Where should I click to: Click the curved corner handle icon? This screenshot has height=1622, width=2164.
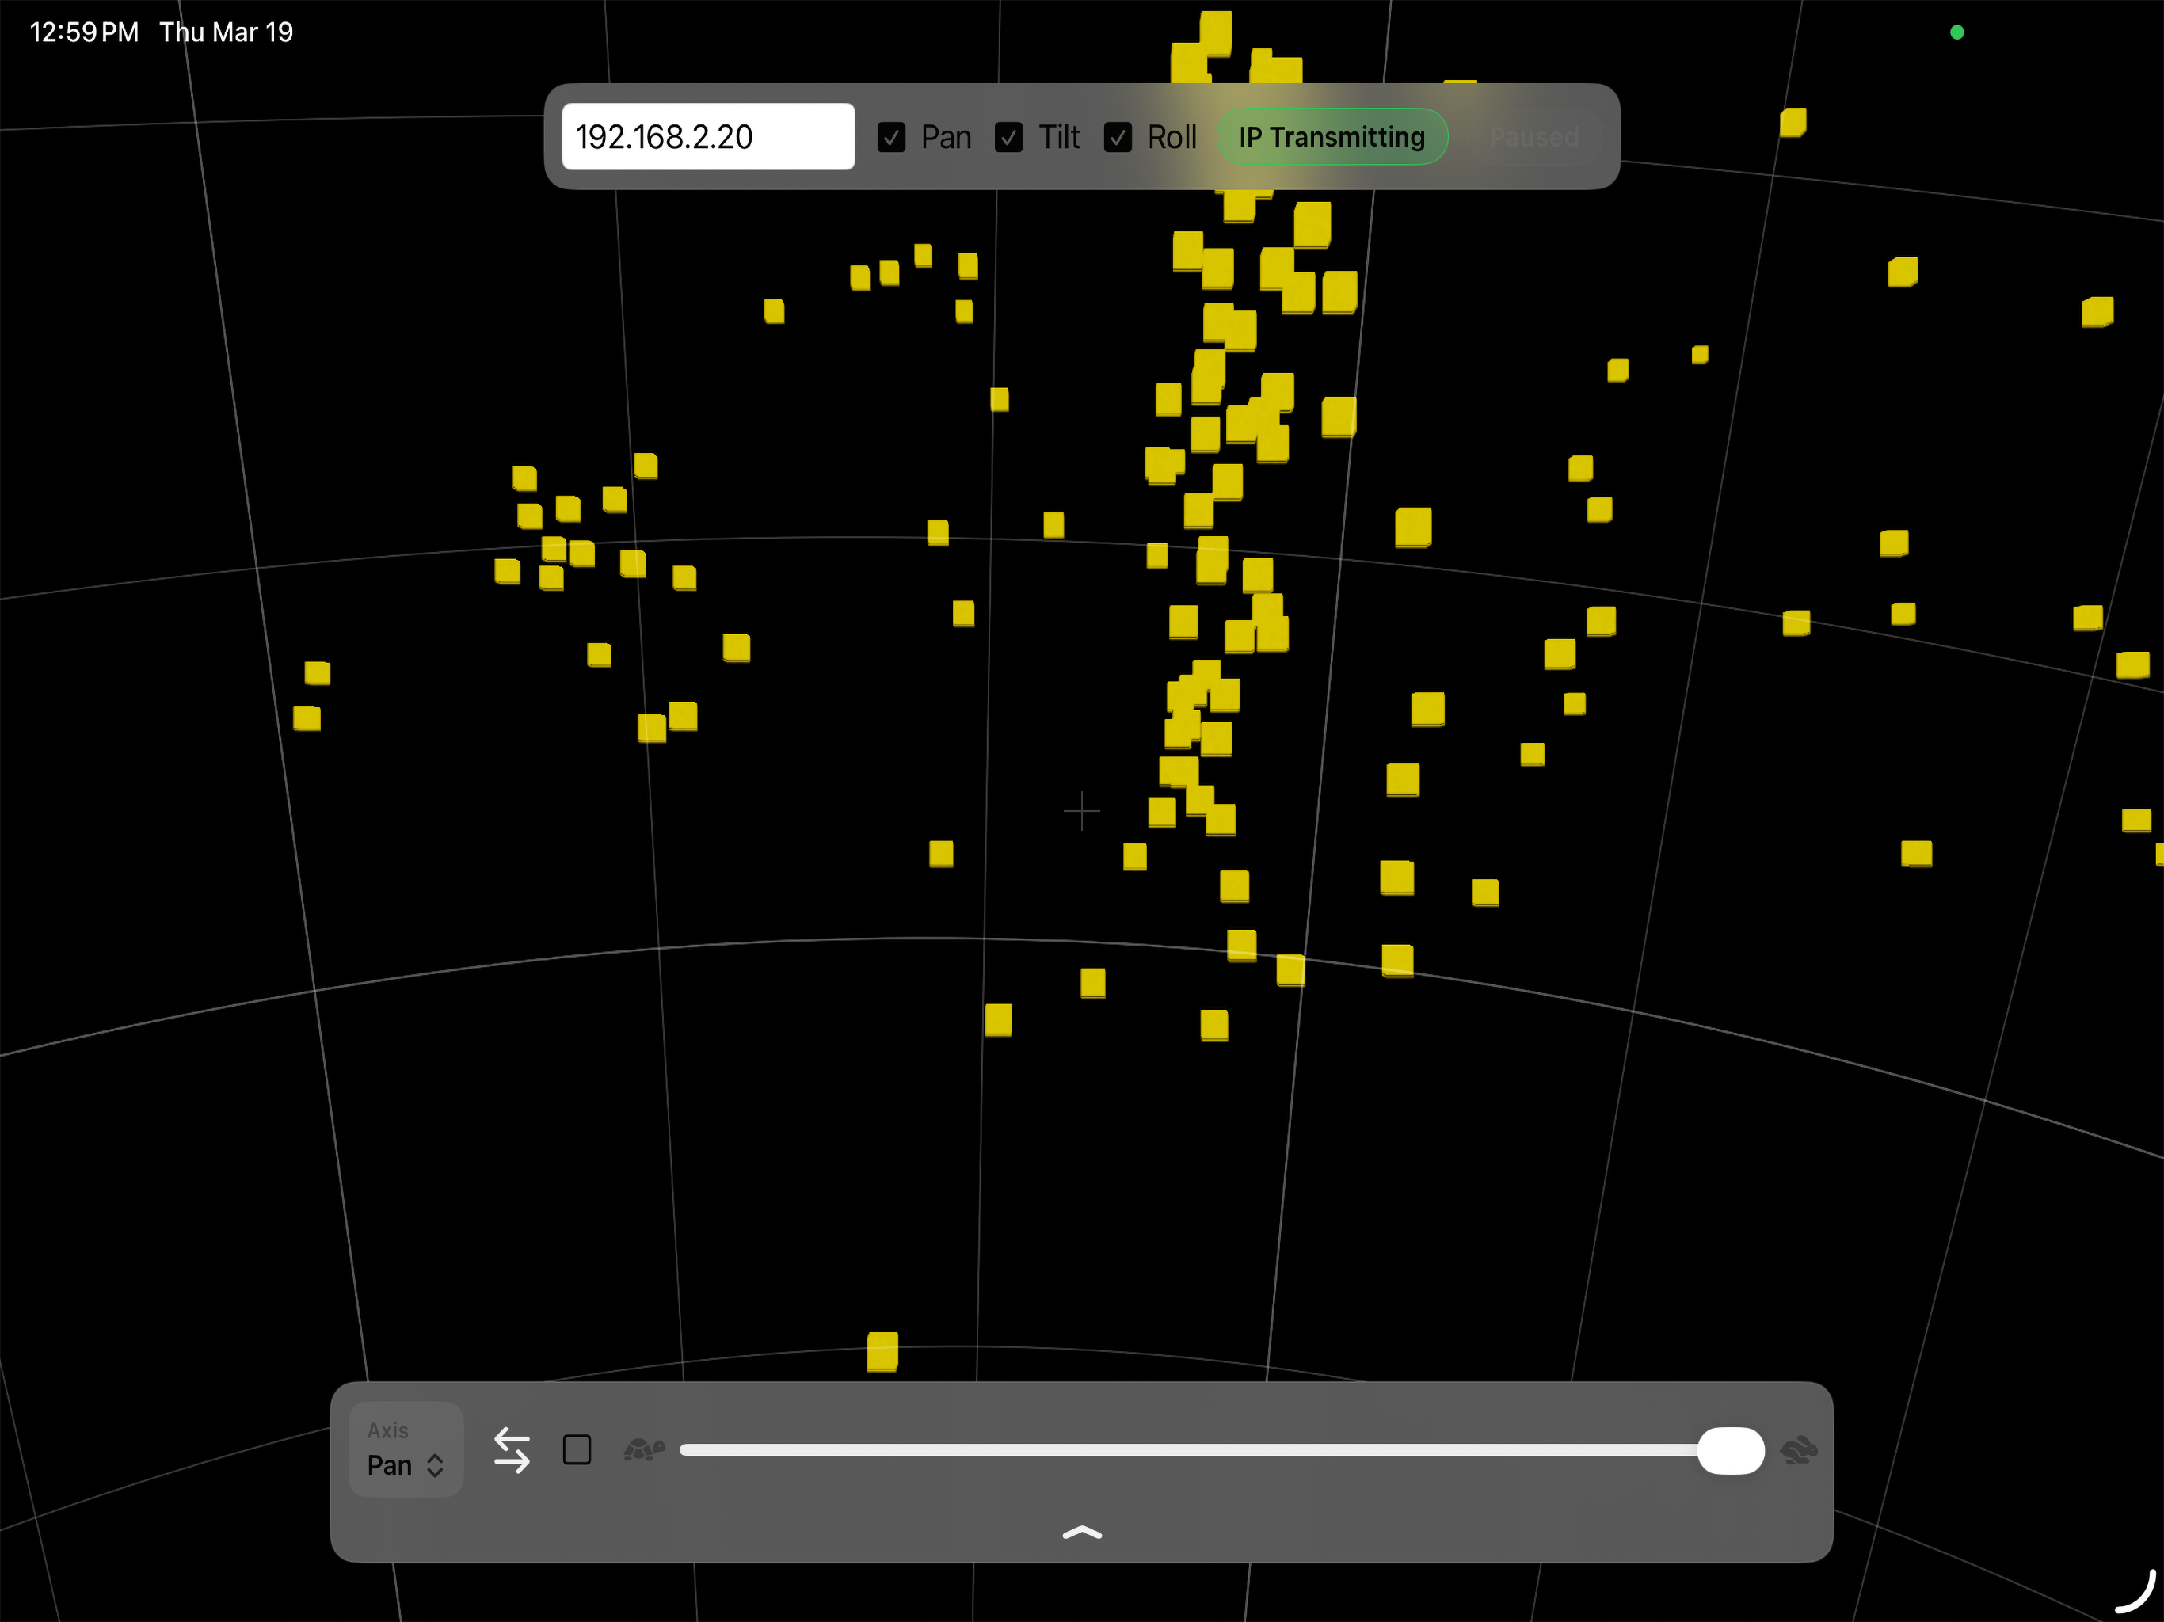pyautogui.click(x=2136, y=1593)
